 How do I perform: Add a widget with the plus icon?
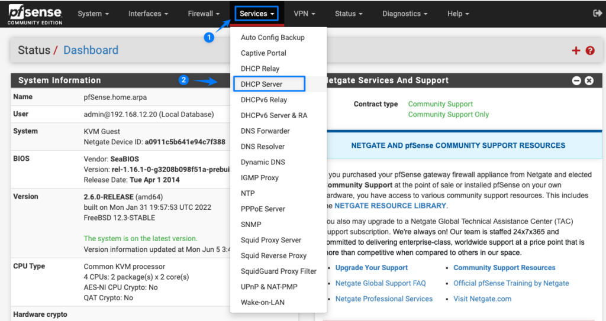pyautogui.click(x=576, y=51)
